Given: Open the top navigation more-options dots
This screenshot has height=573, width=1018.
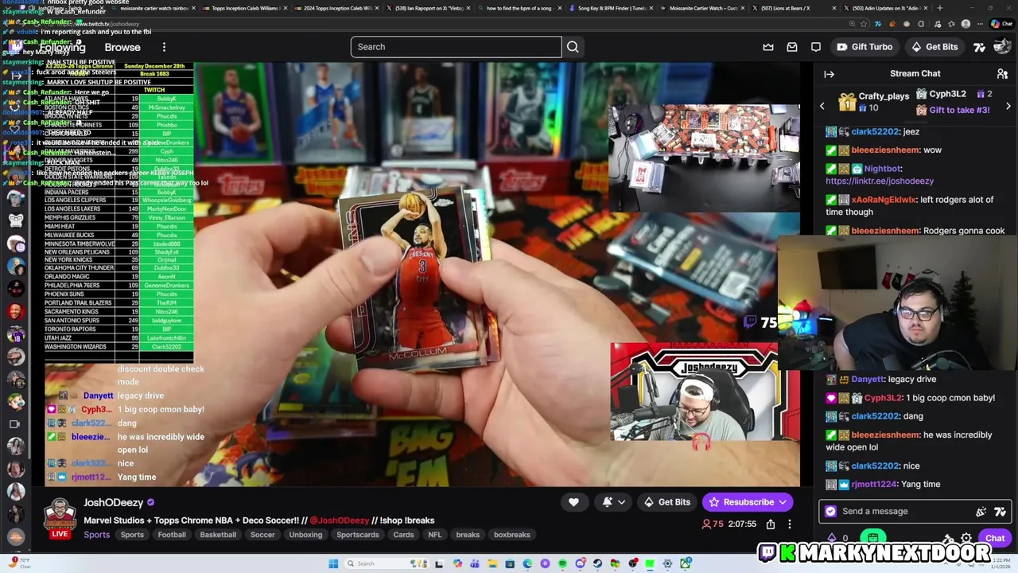Looking at the screenshot, I should 164,47.
